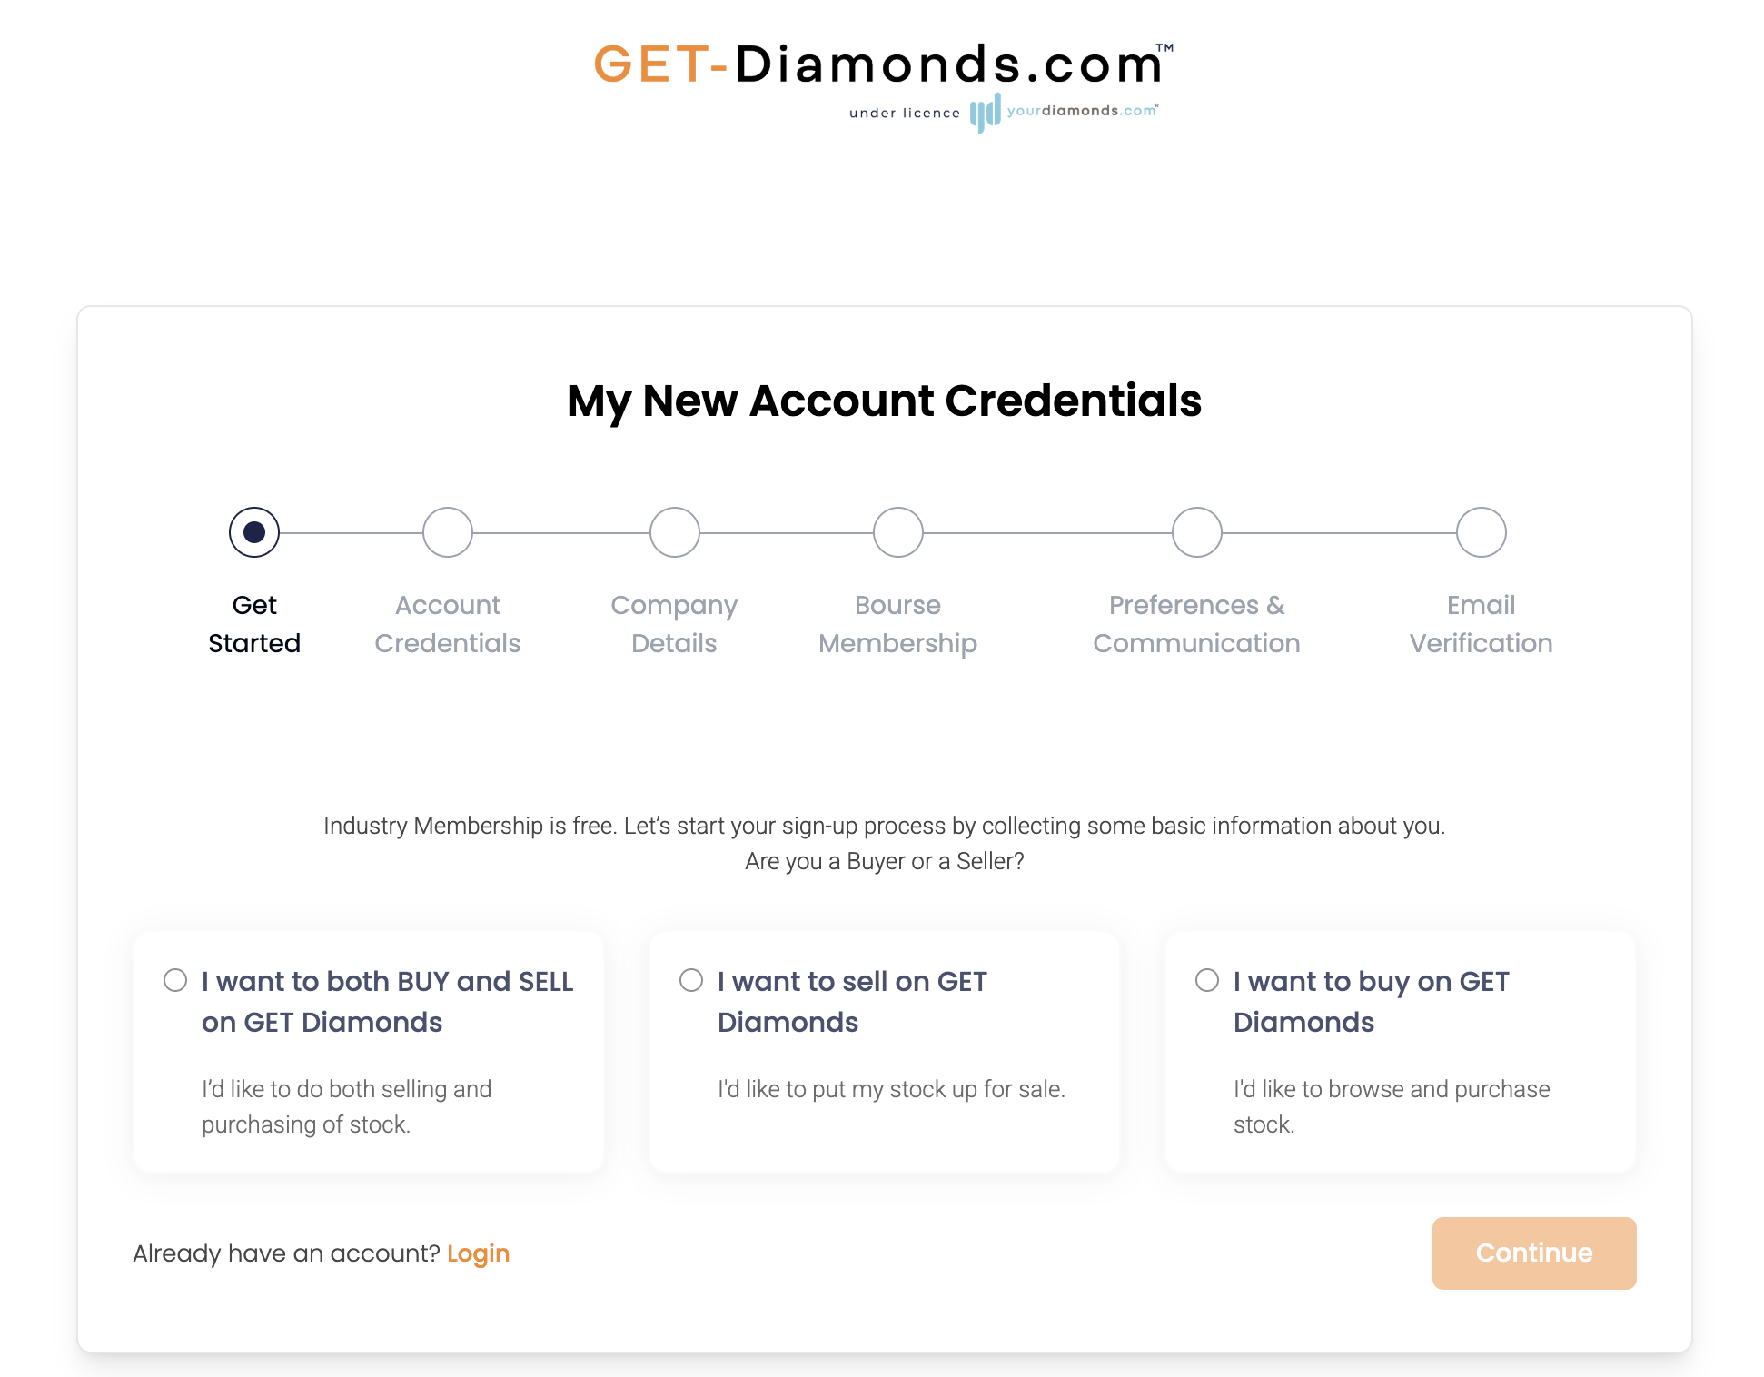Click the Login link

(x=478, y=1253)
